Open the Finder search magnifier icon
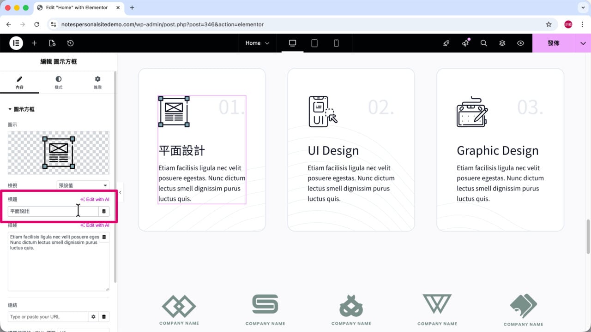 tap(484, 43)
